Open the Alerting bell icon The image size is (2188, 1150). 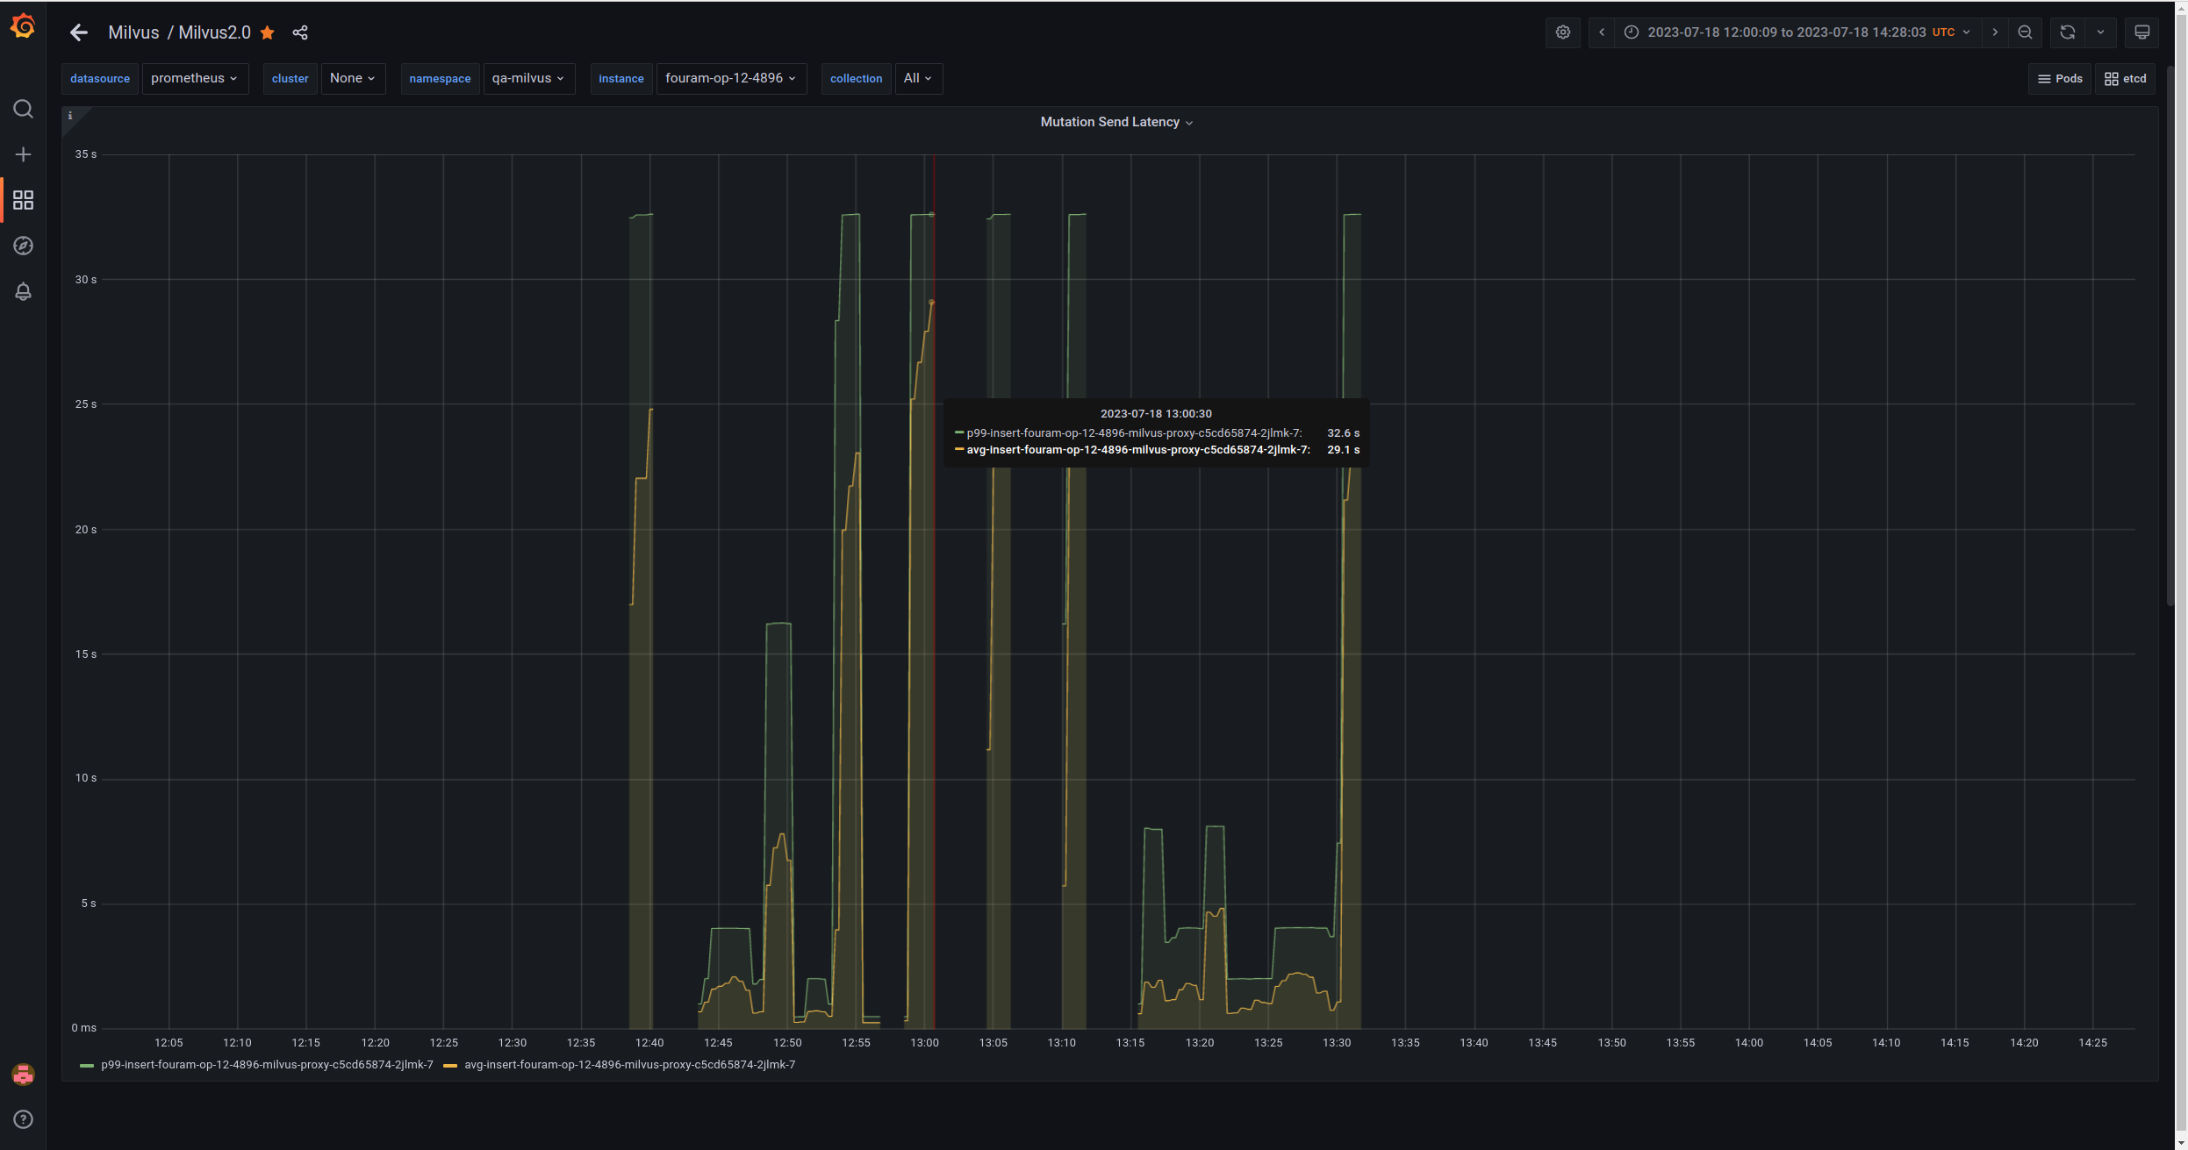[x=23, y=291]
